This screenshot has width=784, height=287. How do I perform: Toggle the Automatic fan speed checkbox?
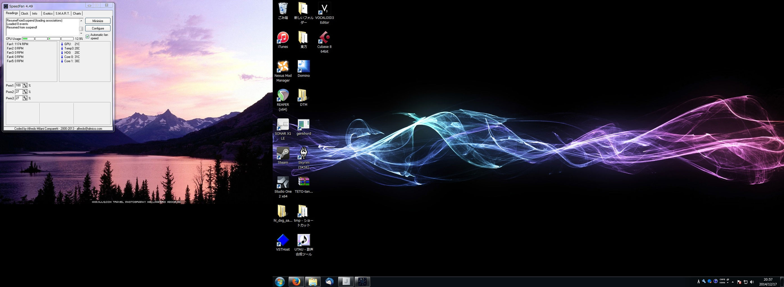[88, 36]
